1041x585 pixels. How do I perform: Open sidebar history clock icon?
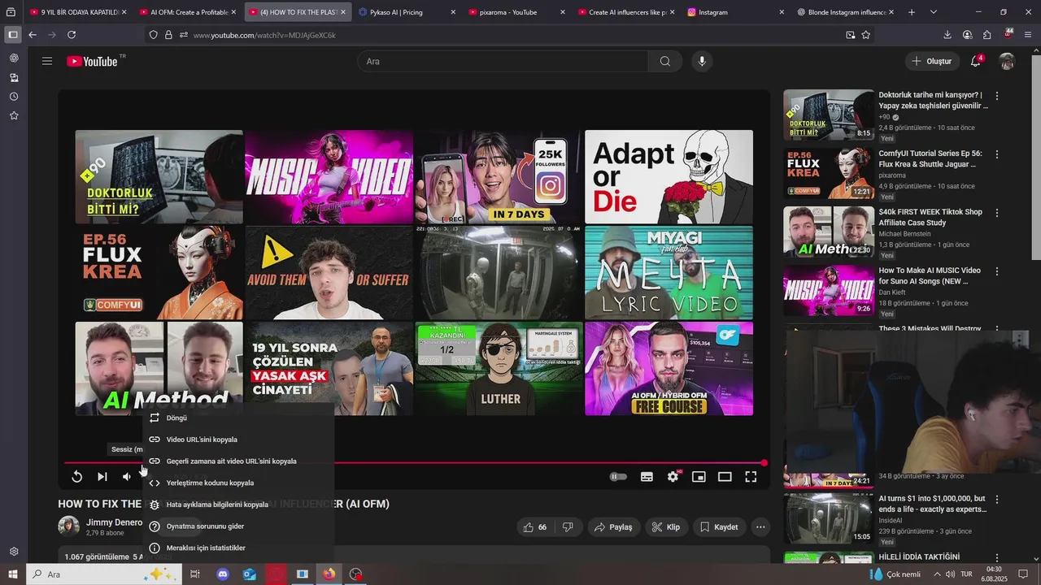tap(14, 97)
